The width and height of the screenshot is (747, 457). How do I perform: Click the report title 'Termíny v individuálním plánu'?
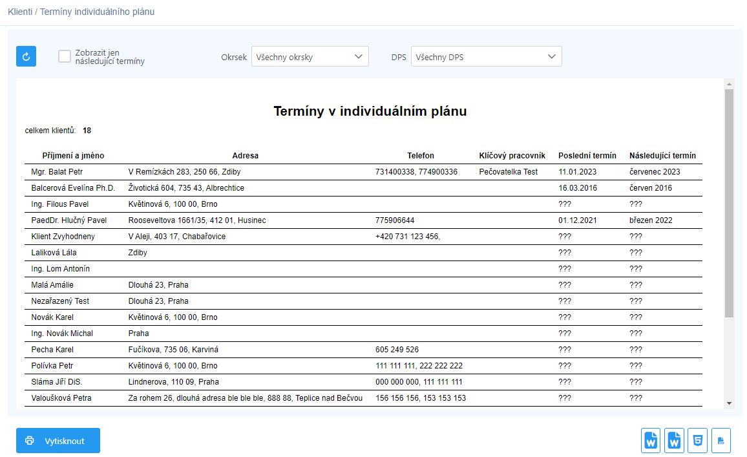[x=370, y=111]
